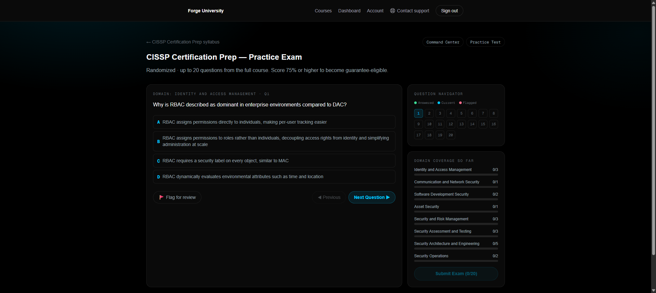656x293 pixels.
Task: Jump to question 17 in navigator
Action: click(x=418, y=135)
